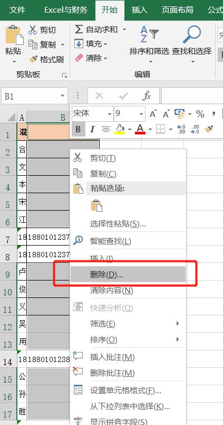
Task: Decrease font size in mini toolbar
Action: (x=166, y=114)
